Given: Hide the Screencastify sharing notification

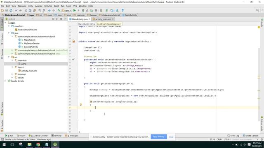Looking at the screenshot, I should 171,137.
